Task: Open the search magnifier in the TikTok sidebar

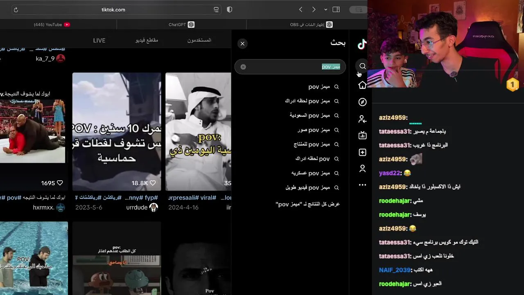Action: click(x=363, y=66)
